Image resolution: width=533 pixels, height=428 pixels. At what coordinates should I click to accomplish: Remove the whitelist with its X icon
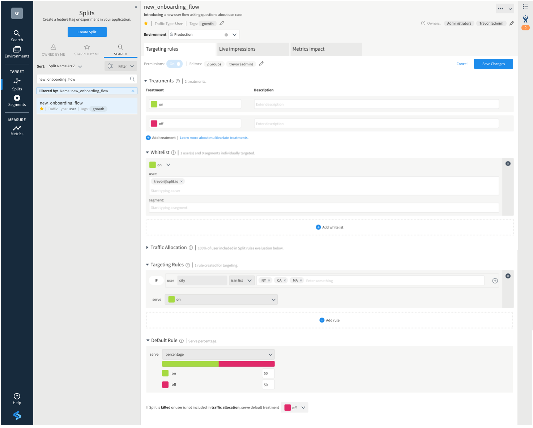point(508,163)
